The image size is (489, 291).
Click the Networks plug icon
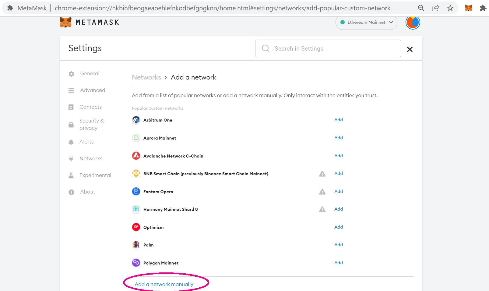click(71, 158)
